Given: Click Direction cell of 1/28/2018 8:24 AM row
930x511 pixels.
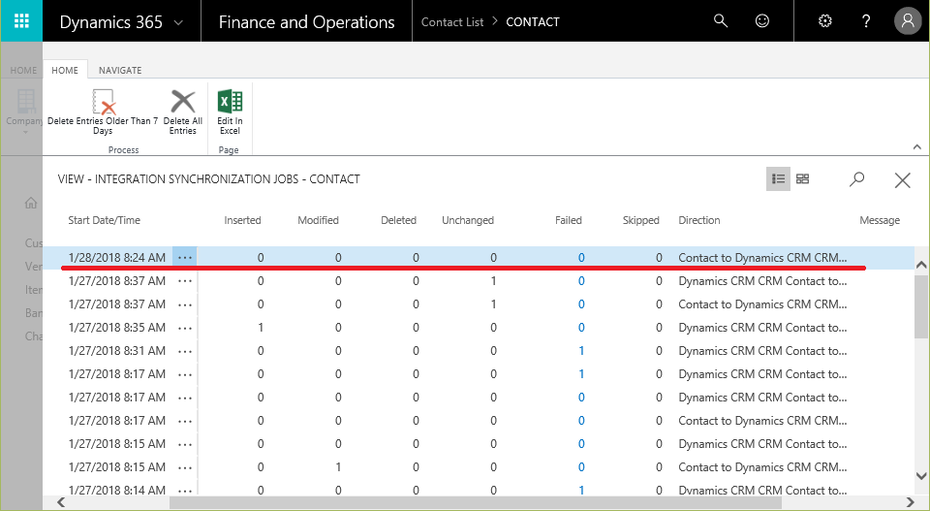Looking at the screenshot, I should 762,258.
